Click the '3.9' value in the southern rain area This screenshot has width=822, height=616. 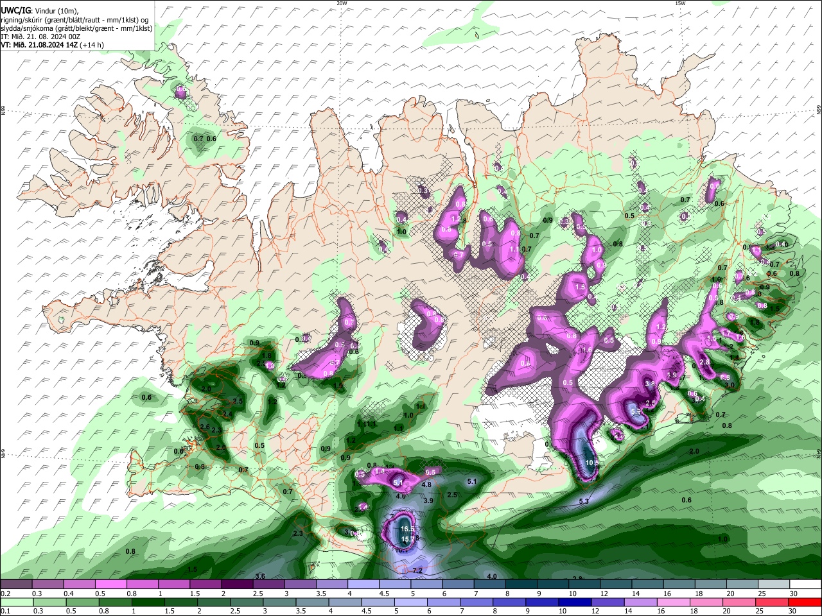429,501
